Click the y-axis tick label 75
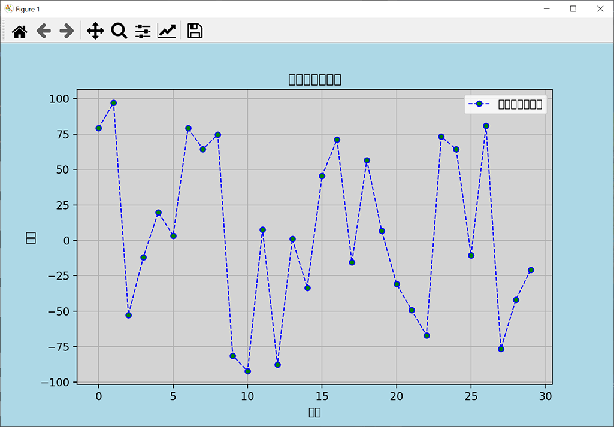The height and width of the screenshot is (427, 614). click(x=63, y=134)
